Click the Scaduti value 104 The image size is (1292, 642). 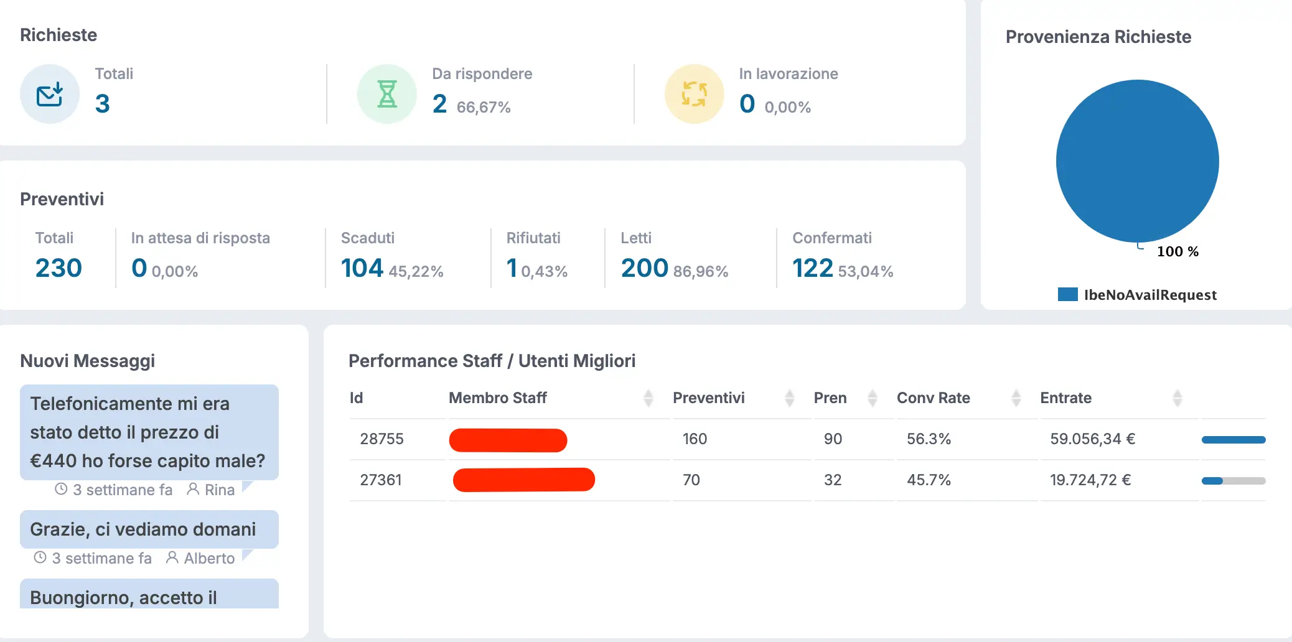point(362,268)
